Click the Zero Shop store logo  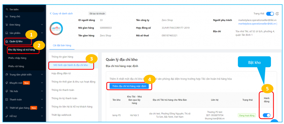click(x=56, y=29)
